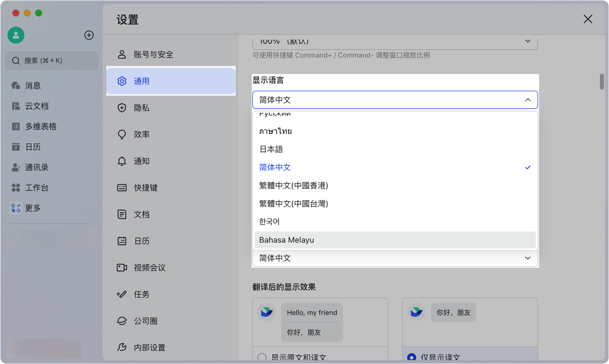Select the 显示原文和译文 radio button
The height and width of the screenshot is (364, 609).
click(262, 357)
